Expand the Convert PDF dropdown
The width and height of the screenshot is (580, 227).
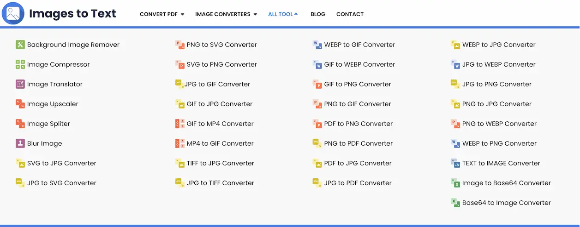tap(161, 14)
